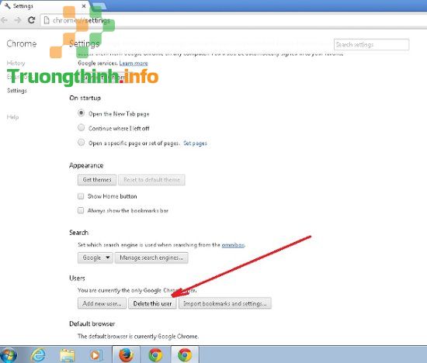Click the Set pages link
The height and width of the screenshot is (363, 427).
click(195, 143)
